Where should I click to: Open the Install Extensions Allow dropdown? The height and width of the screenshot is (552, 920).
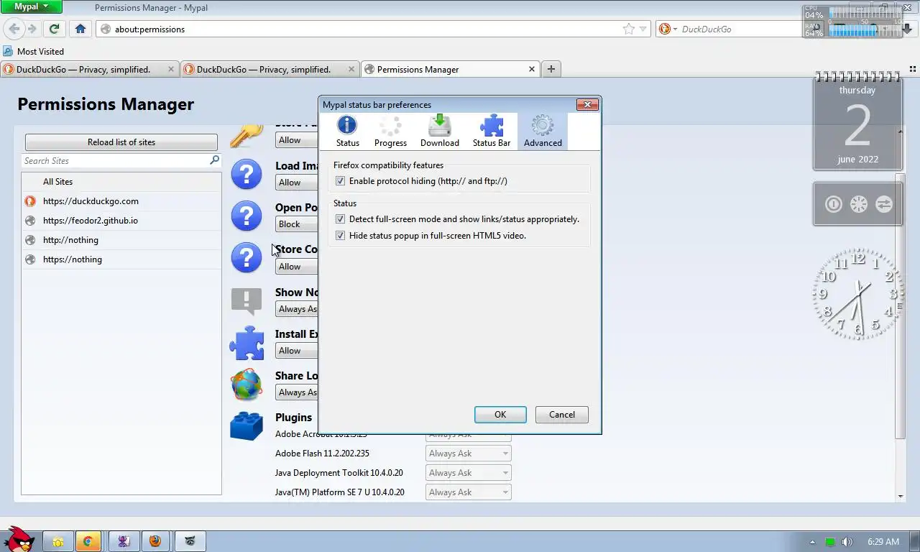point(296,351)
